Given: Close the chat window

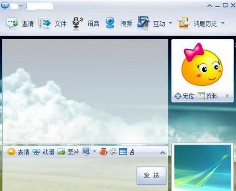Looking at the screenshot, I should tap(233, 5).
